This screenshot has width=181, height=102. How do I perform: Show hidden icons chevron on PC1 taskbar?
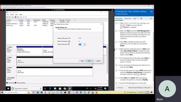(x=91, y=88)
